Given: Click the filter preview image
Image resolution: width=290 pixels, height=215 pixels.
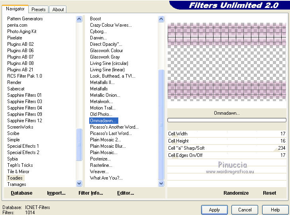Looking at the screenshot, I should point(227,62).
